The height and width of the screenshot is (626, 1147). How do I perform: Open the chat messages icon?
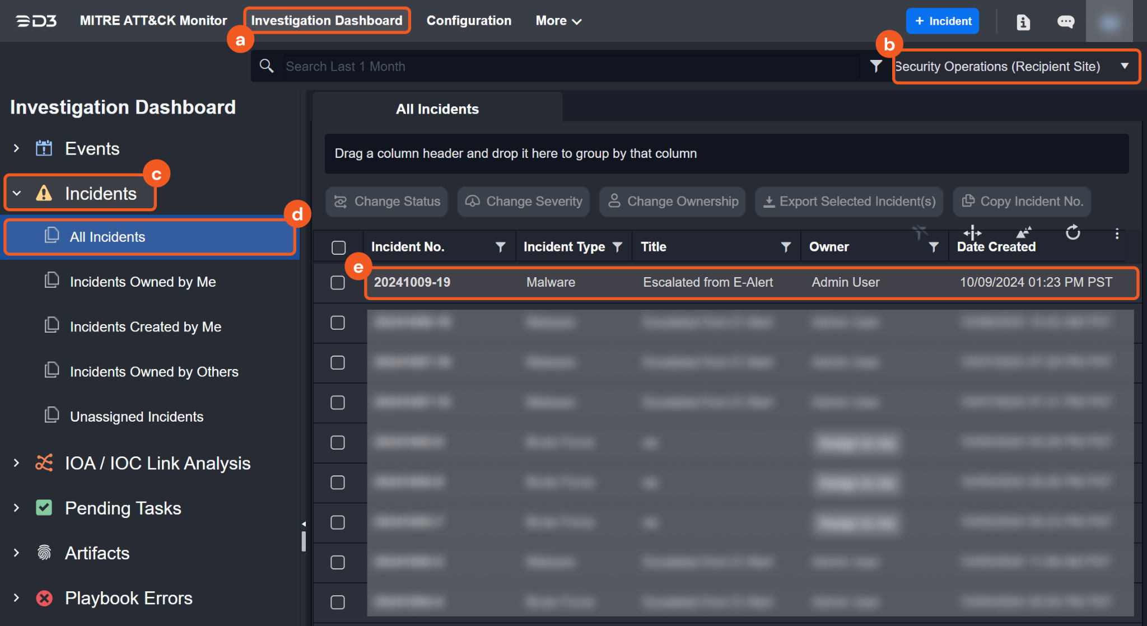(1065, 21)
